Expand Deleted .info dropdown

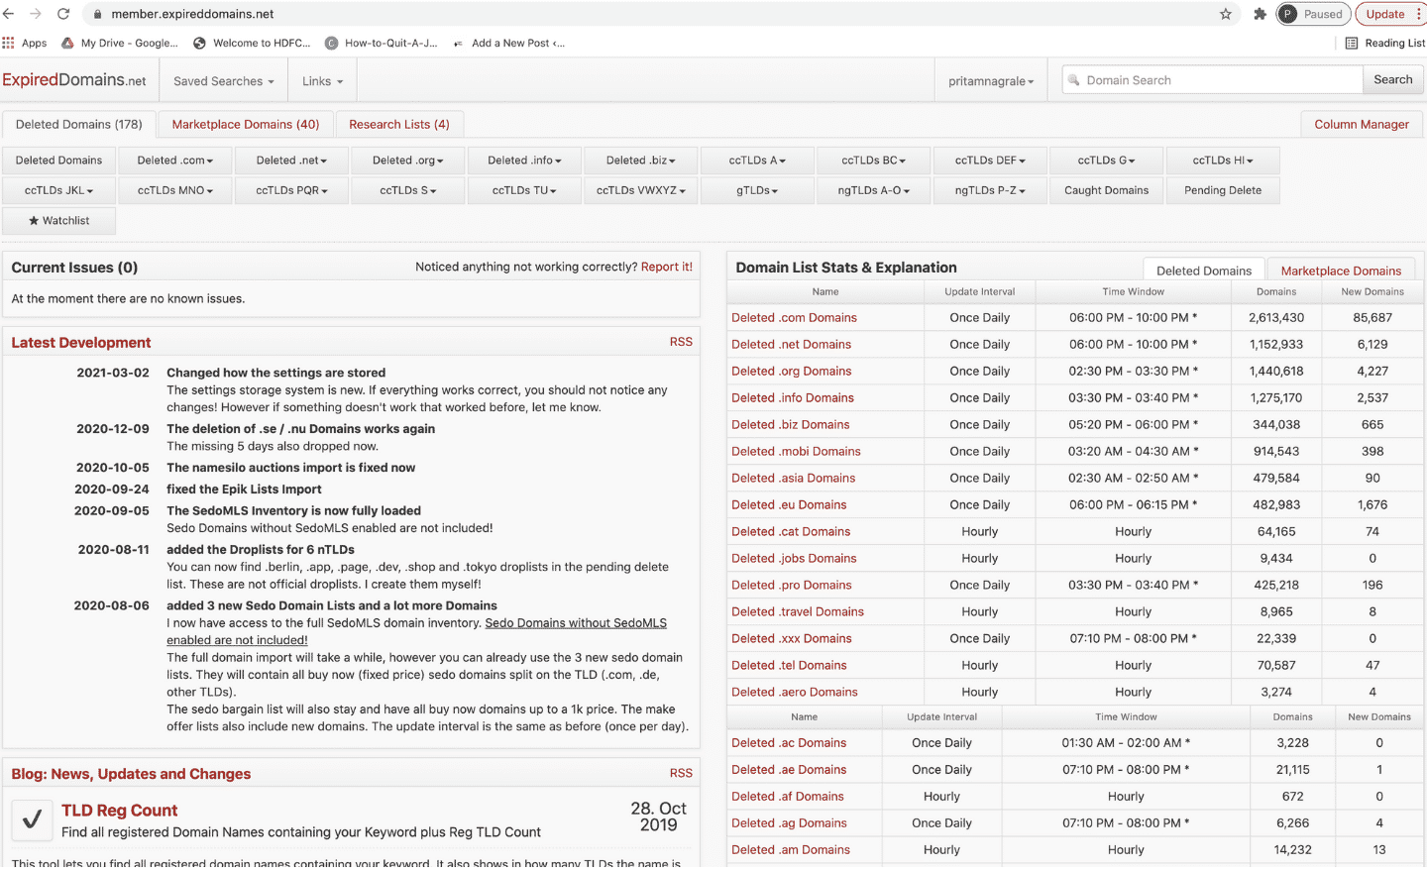pyautogui.click(x=524, y=161)
